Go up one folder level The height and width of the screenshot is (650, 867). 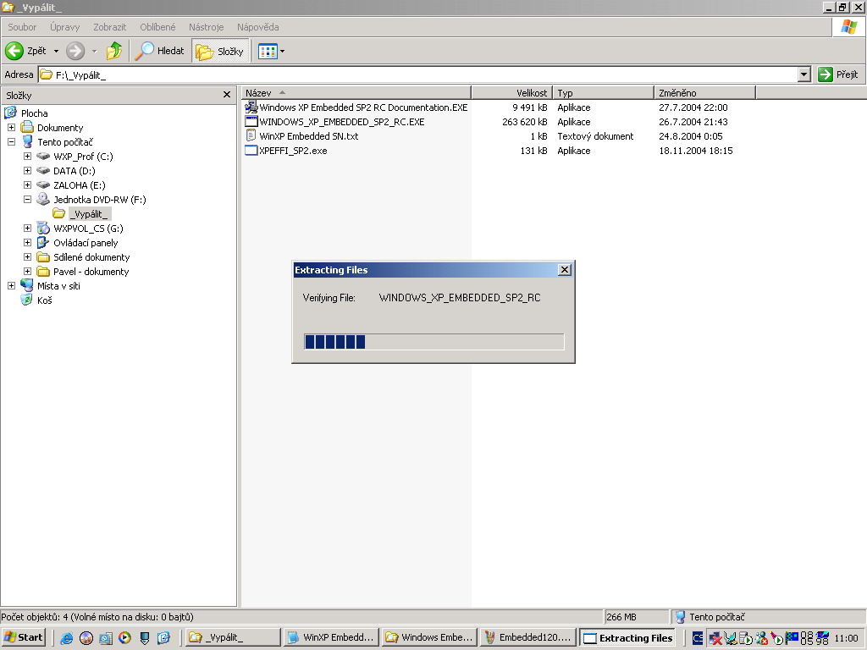(114, 51)
